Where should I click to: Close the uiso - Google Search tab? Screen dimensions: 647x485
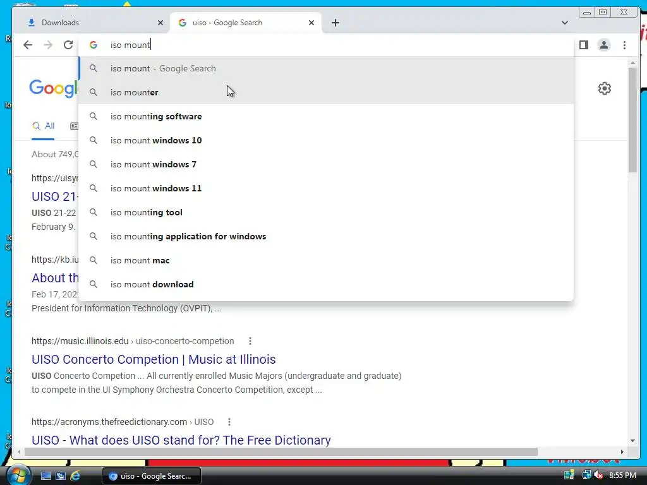pyautogui.click(x=311, y=23)
